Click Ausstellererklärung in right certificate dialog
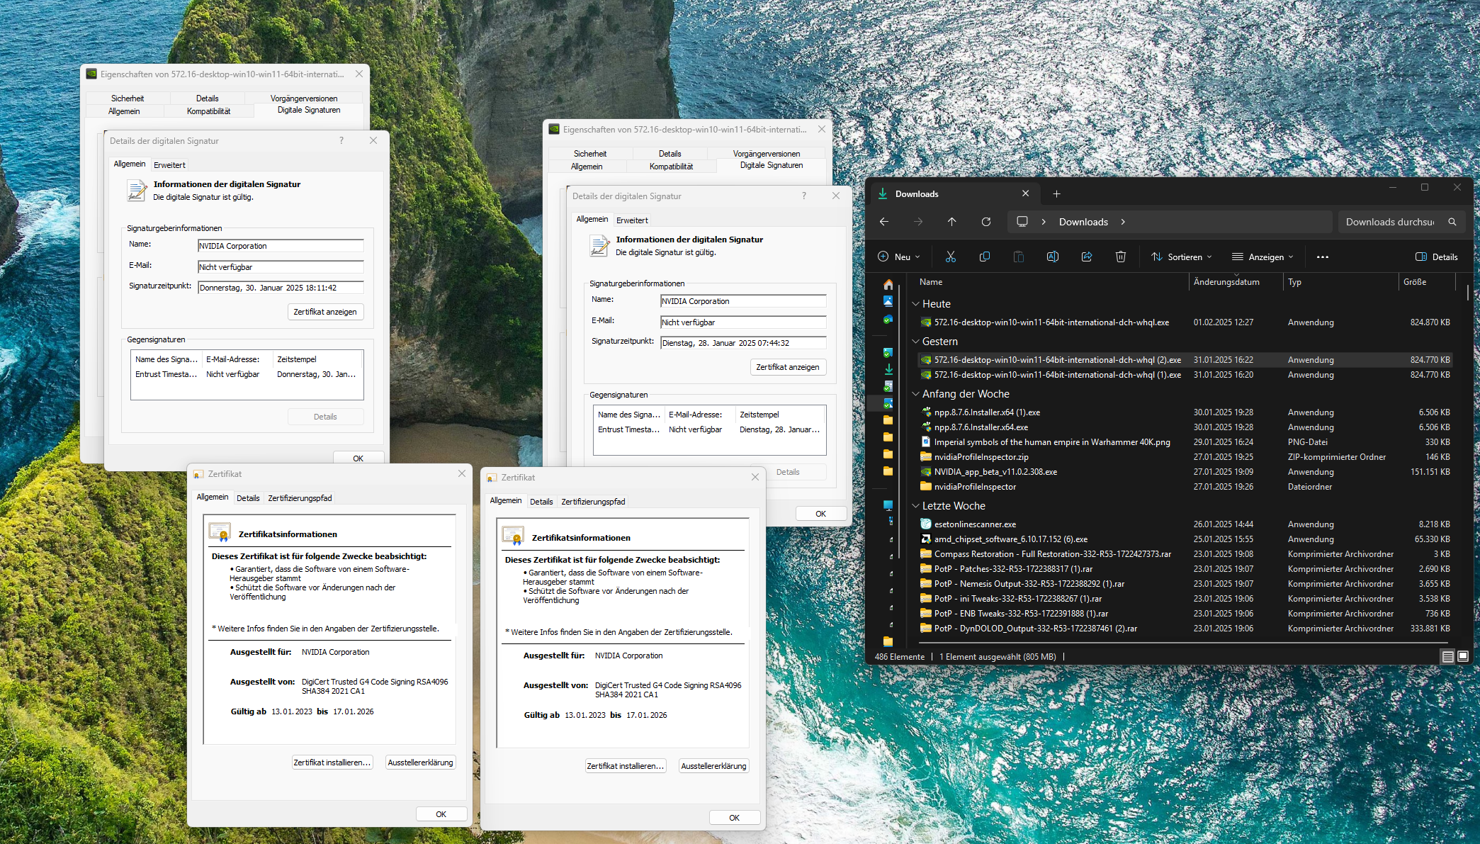Image resolution: width=1480 pixels, height=844 pixels. click(713, 766)
